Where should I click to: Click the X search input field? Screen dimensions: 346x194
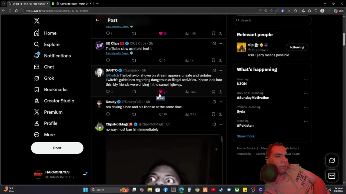pyautogui.click(x=272, y=20)
